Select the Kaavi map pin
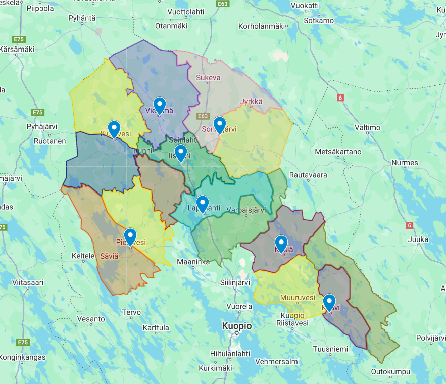446x384 pixels. click(329, 302)
